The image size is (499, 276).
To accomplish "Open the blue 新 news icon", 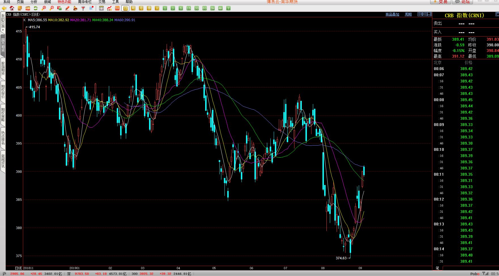I will [x=91, y=8].
